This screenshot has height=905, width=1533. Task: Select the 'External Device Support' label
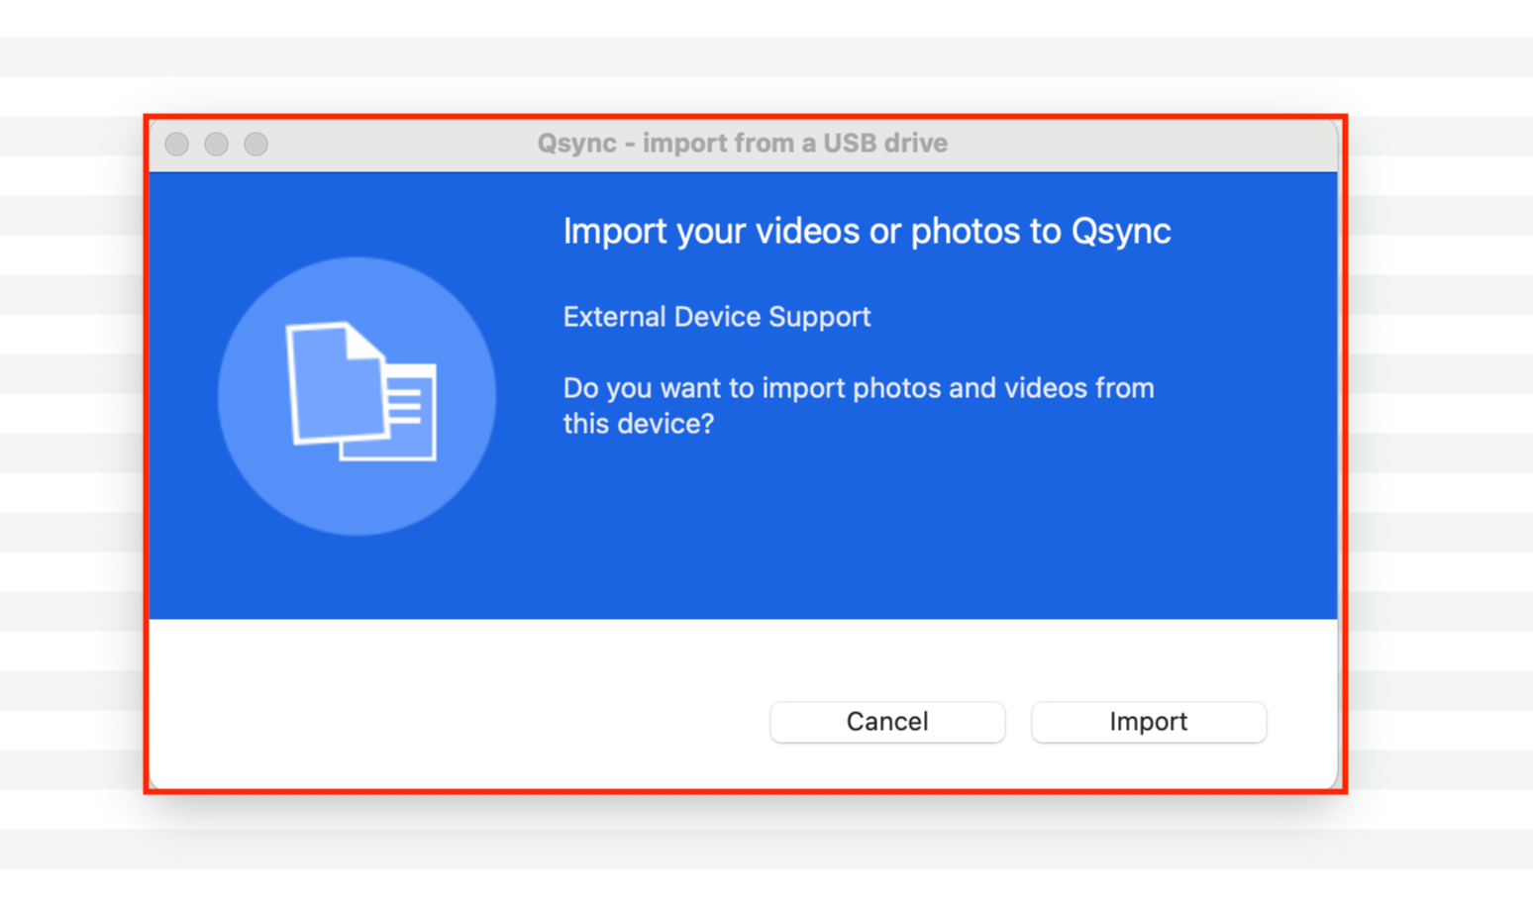click(x=716, y=317)
